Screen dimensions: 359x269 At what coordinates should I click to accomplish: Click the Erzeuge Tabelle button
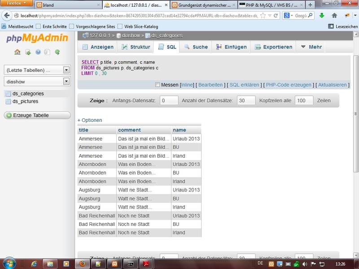tap(37, 115)
